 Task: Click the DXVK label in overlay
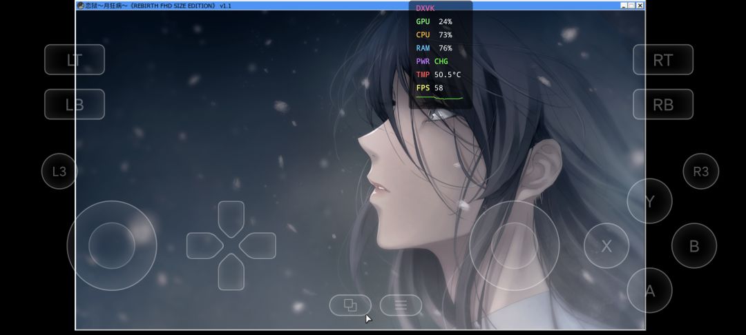click(425, 8)
